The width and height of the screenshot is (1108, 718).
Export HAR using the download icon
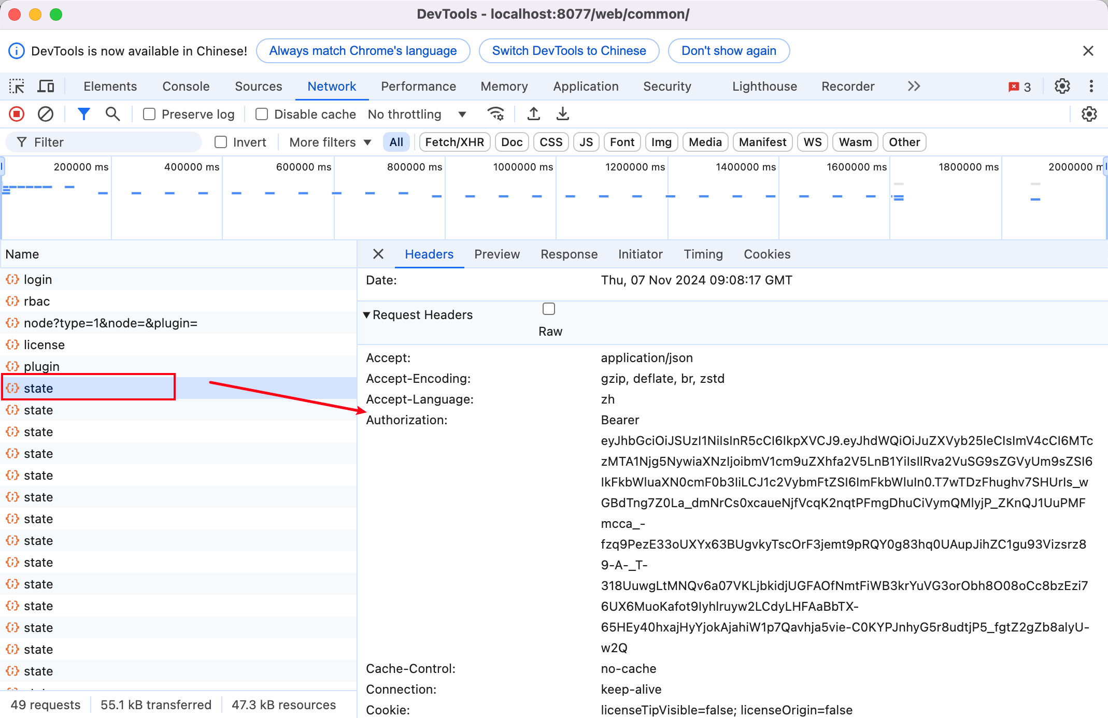pos(562,114)
